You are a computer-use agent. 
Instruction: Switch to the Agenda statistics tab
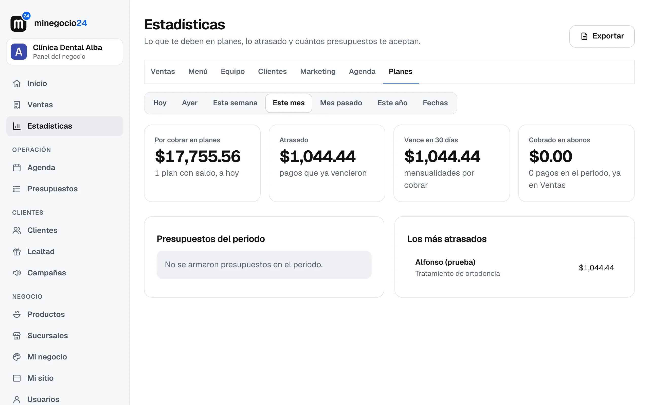(x=362, y=72)
